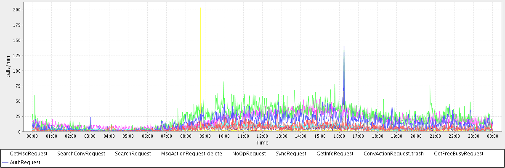Choose the SyncRequest legend item
Image resolution: width=505 pixels, height=168 pixels.
291,154
